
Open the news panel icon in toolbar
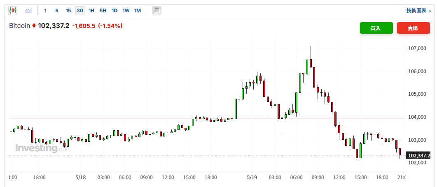point(157,11)
